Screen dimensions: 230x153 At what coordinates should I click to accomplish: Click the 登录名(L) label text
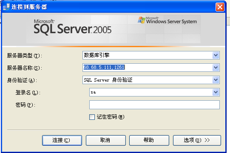click(28, 93)
